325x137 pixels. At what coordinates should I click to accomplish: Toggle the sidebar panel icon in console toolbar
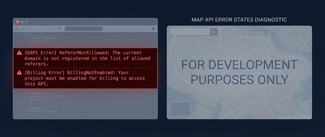point(17,29)
